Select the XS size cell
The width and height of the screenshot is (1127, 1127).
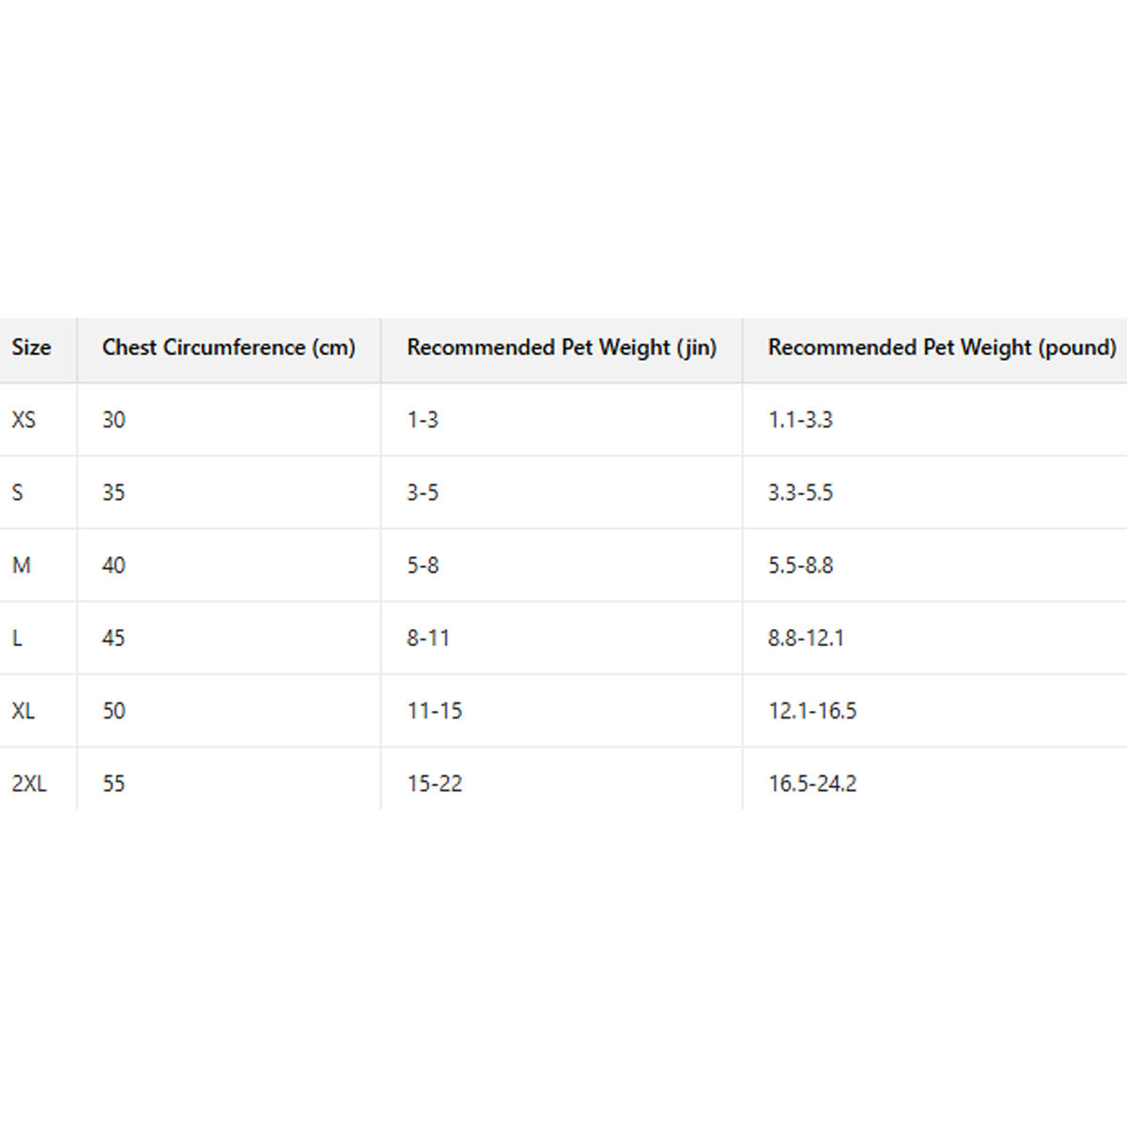coord(23,420)
